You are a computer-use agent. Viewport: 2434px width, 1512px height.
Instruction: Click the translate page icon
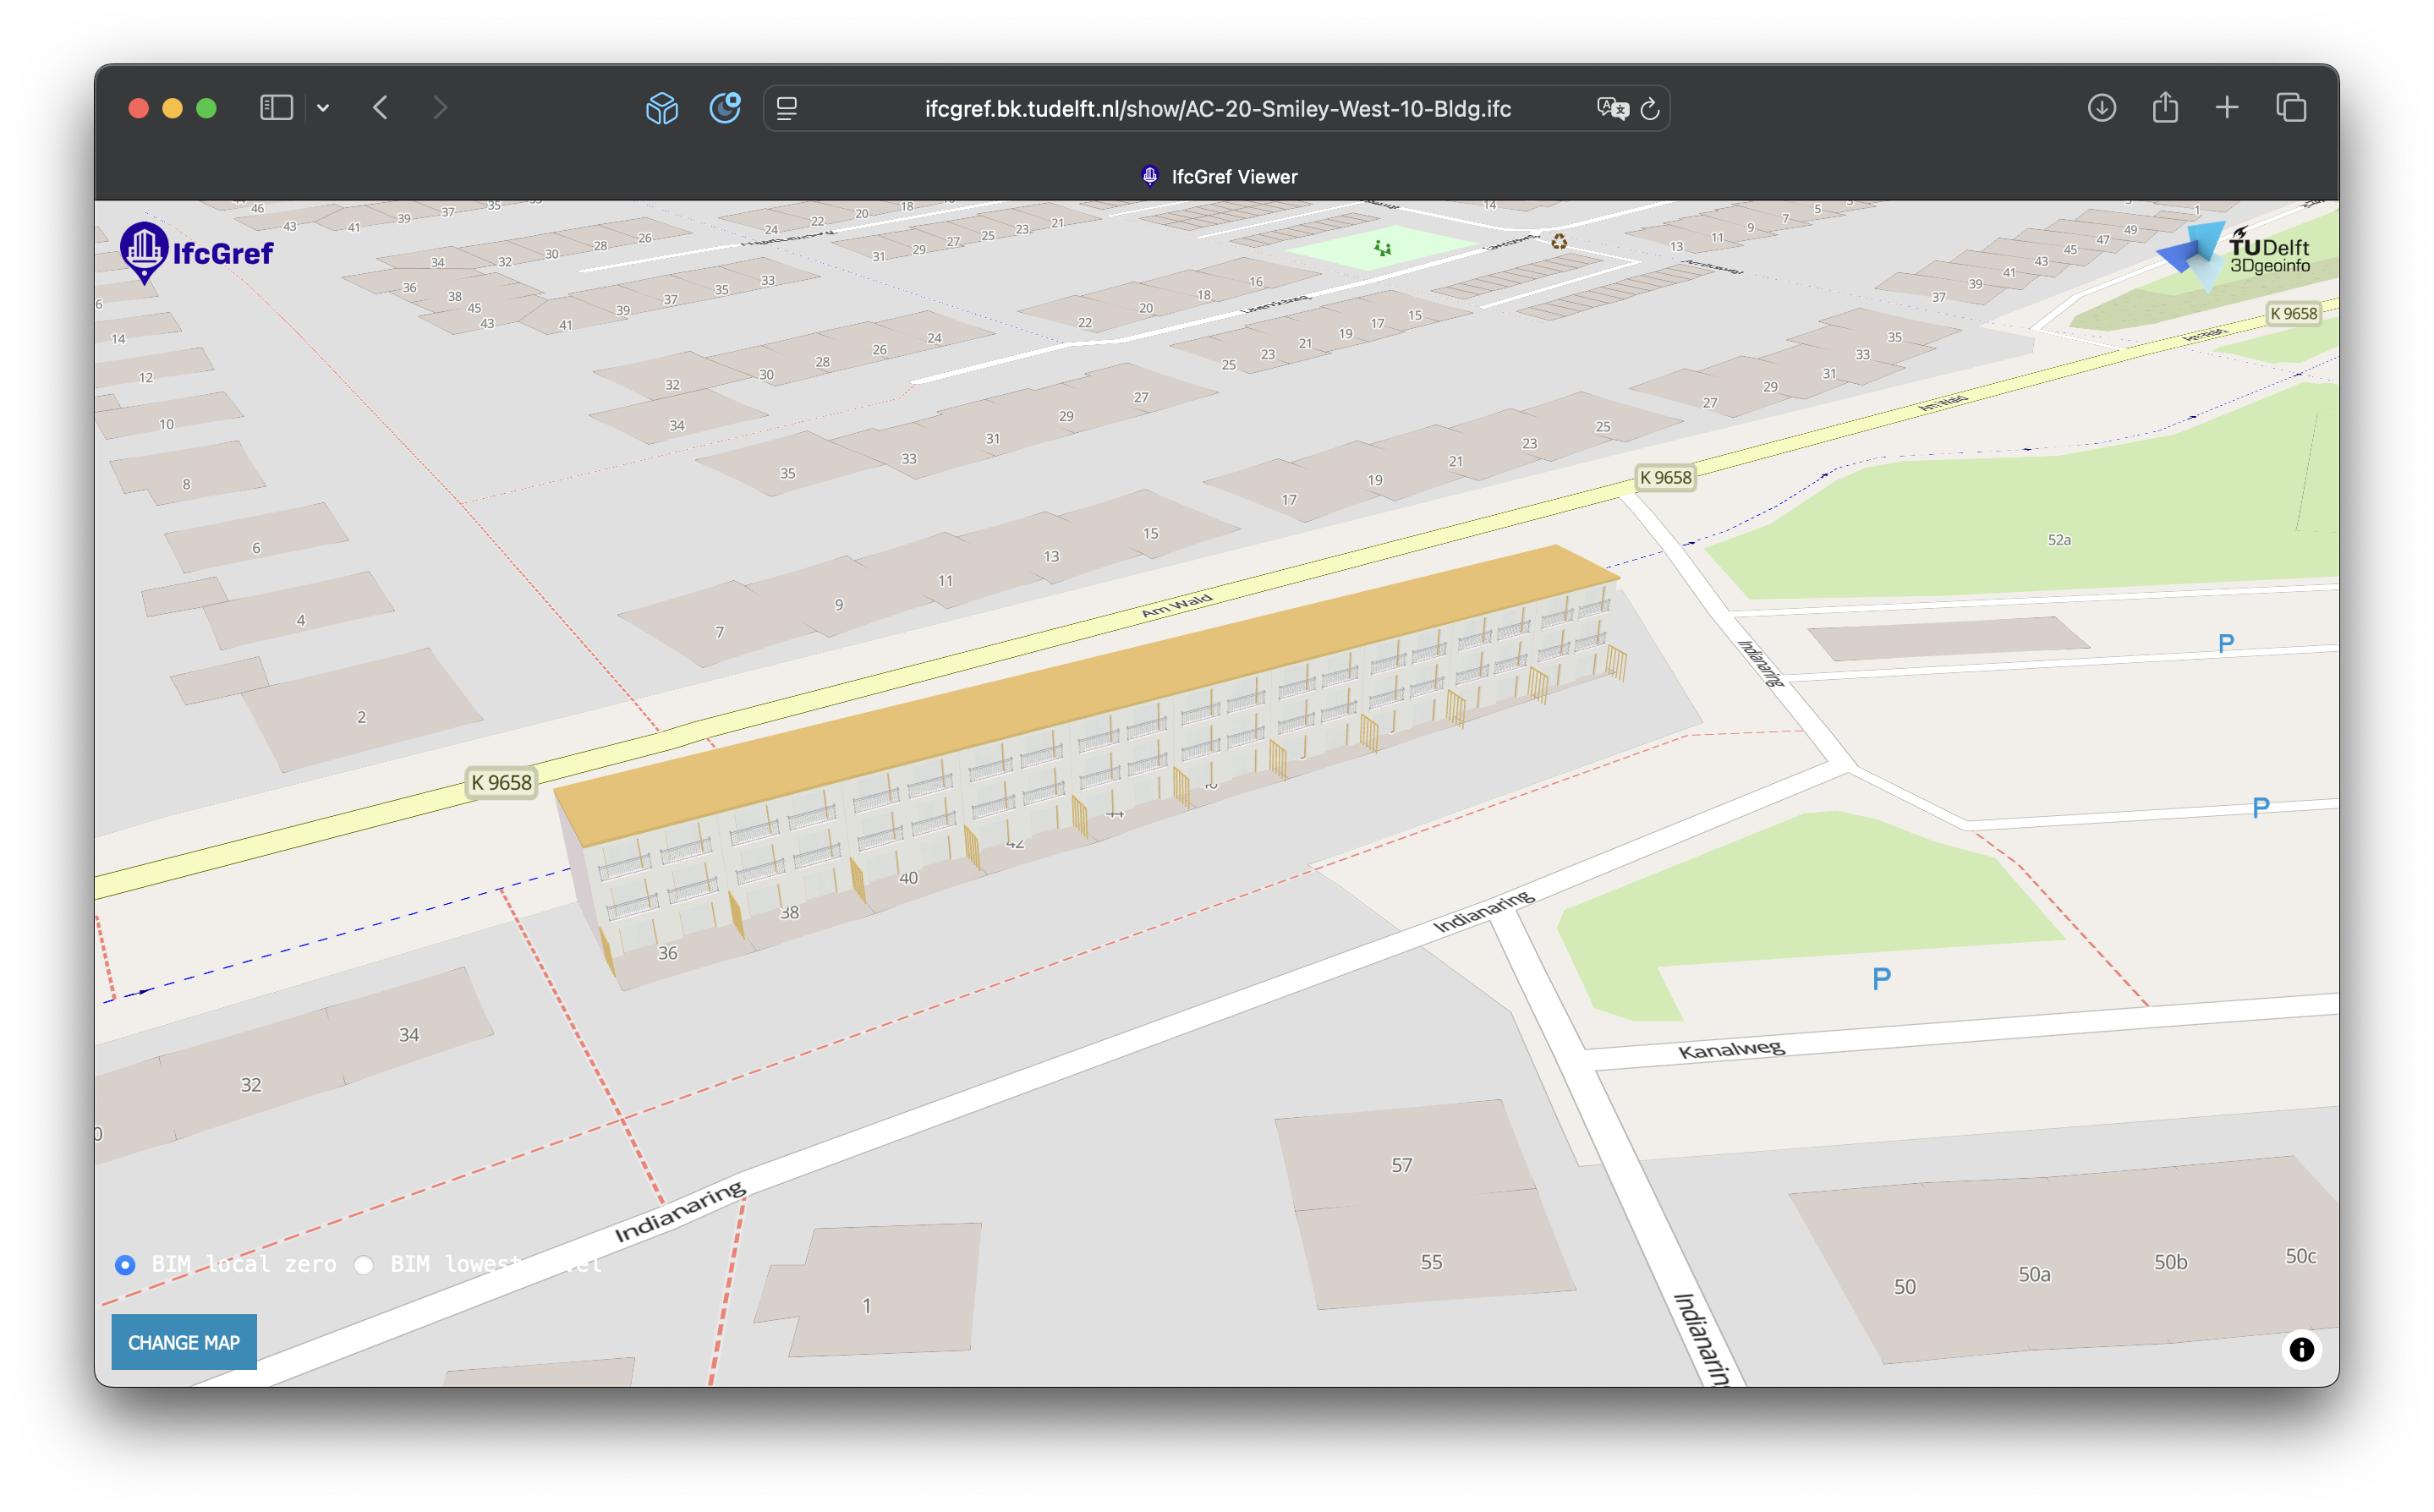pos(1611,108)
